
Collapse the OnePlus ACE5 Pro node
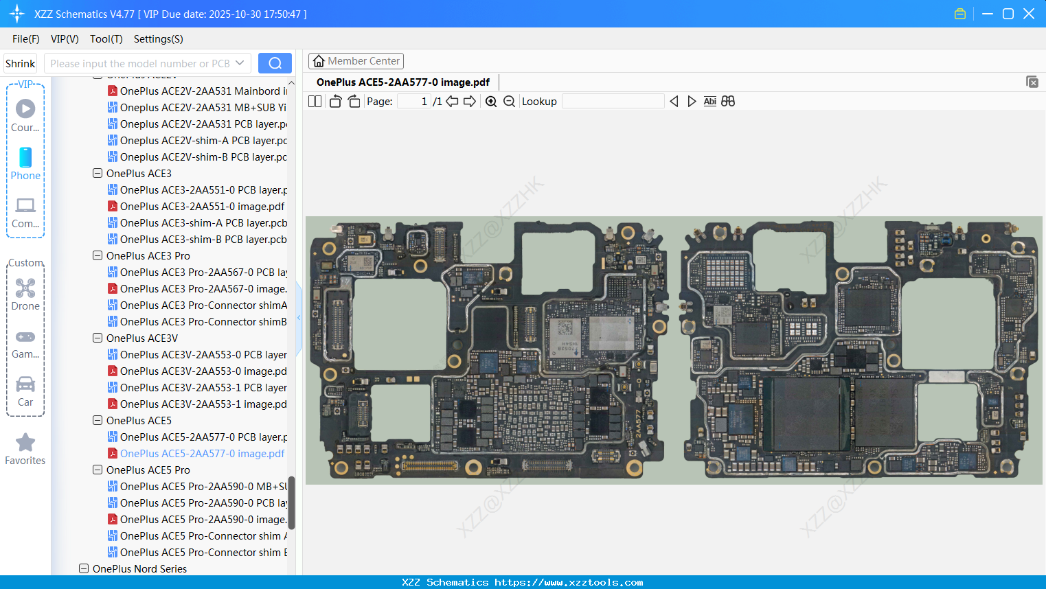[97, 470]
